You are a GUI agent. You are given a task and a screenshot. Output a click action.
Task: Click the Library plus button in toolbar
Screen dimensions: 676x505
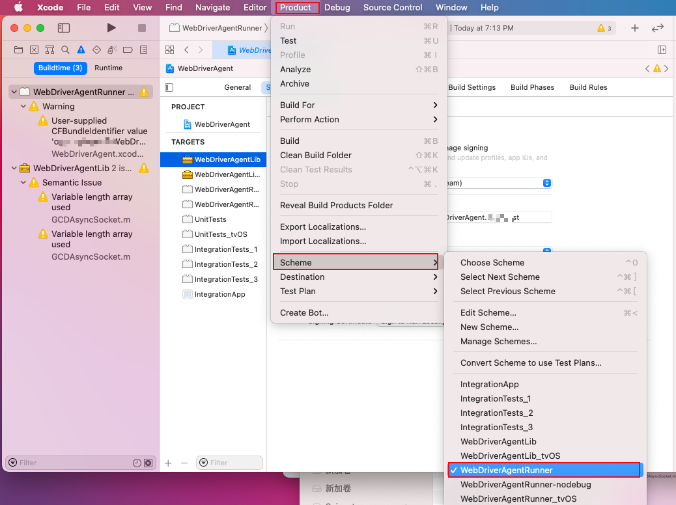pyautogui.click(x=634, y=28)
